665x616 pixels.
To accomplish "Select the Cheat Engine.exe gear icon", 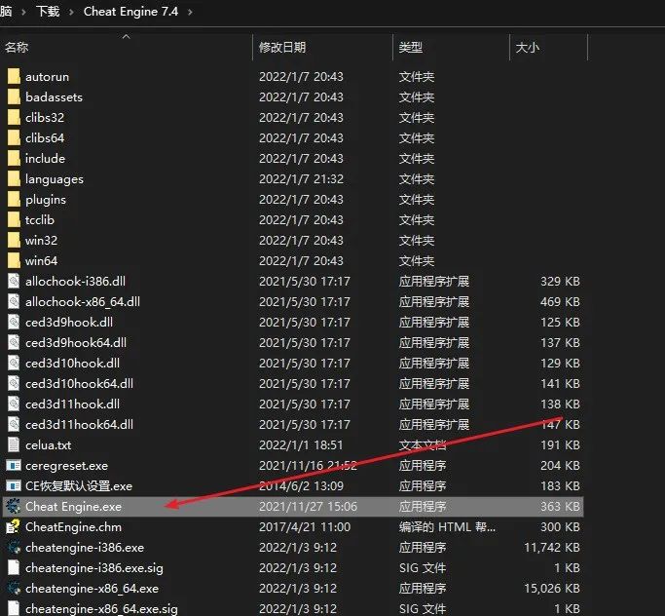I will (14, 506).
